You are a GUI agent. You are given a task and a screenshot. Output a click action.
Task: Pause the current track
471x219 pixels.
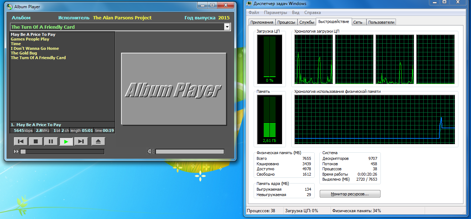(x=51, y=142)
